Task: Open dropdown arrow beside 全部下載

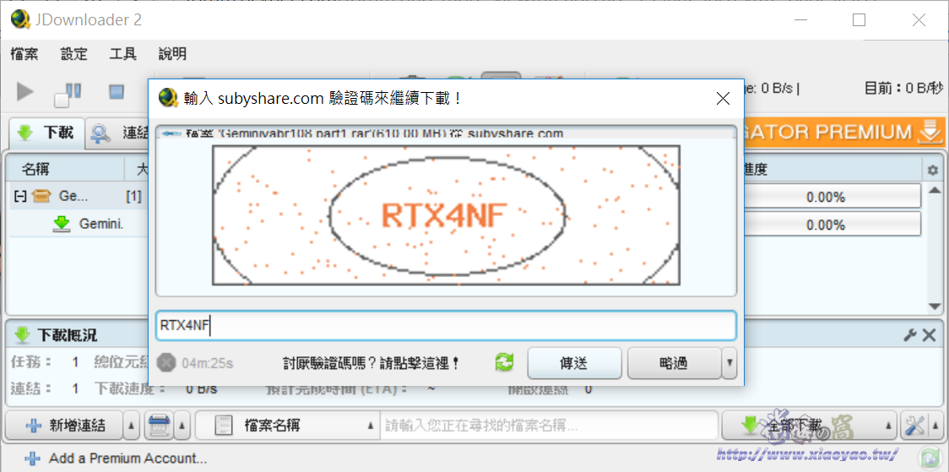Action: coord(888,426)
